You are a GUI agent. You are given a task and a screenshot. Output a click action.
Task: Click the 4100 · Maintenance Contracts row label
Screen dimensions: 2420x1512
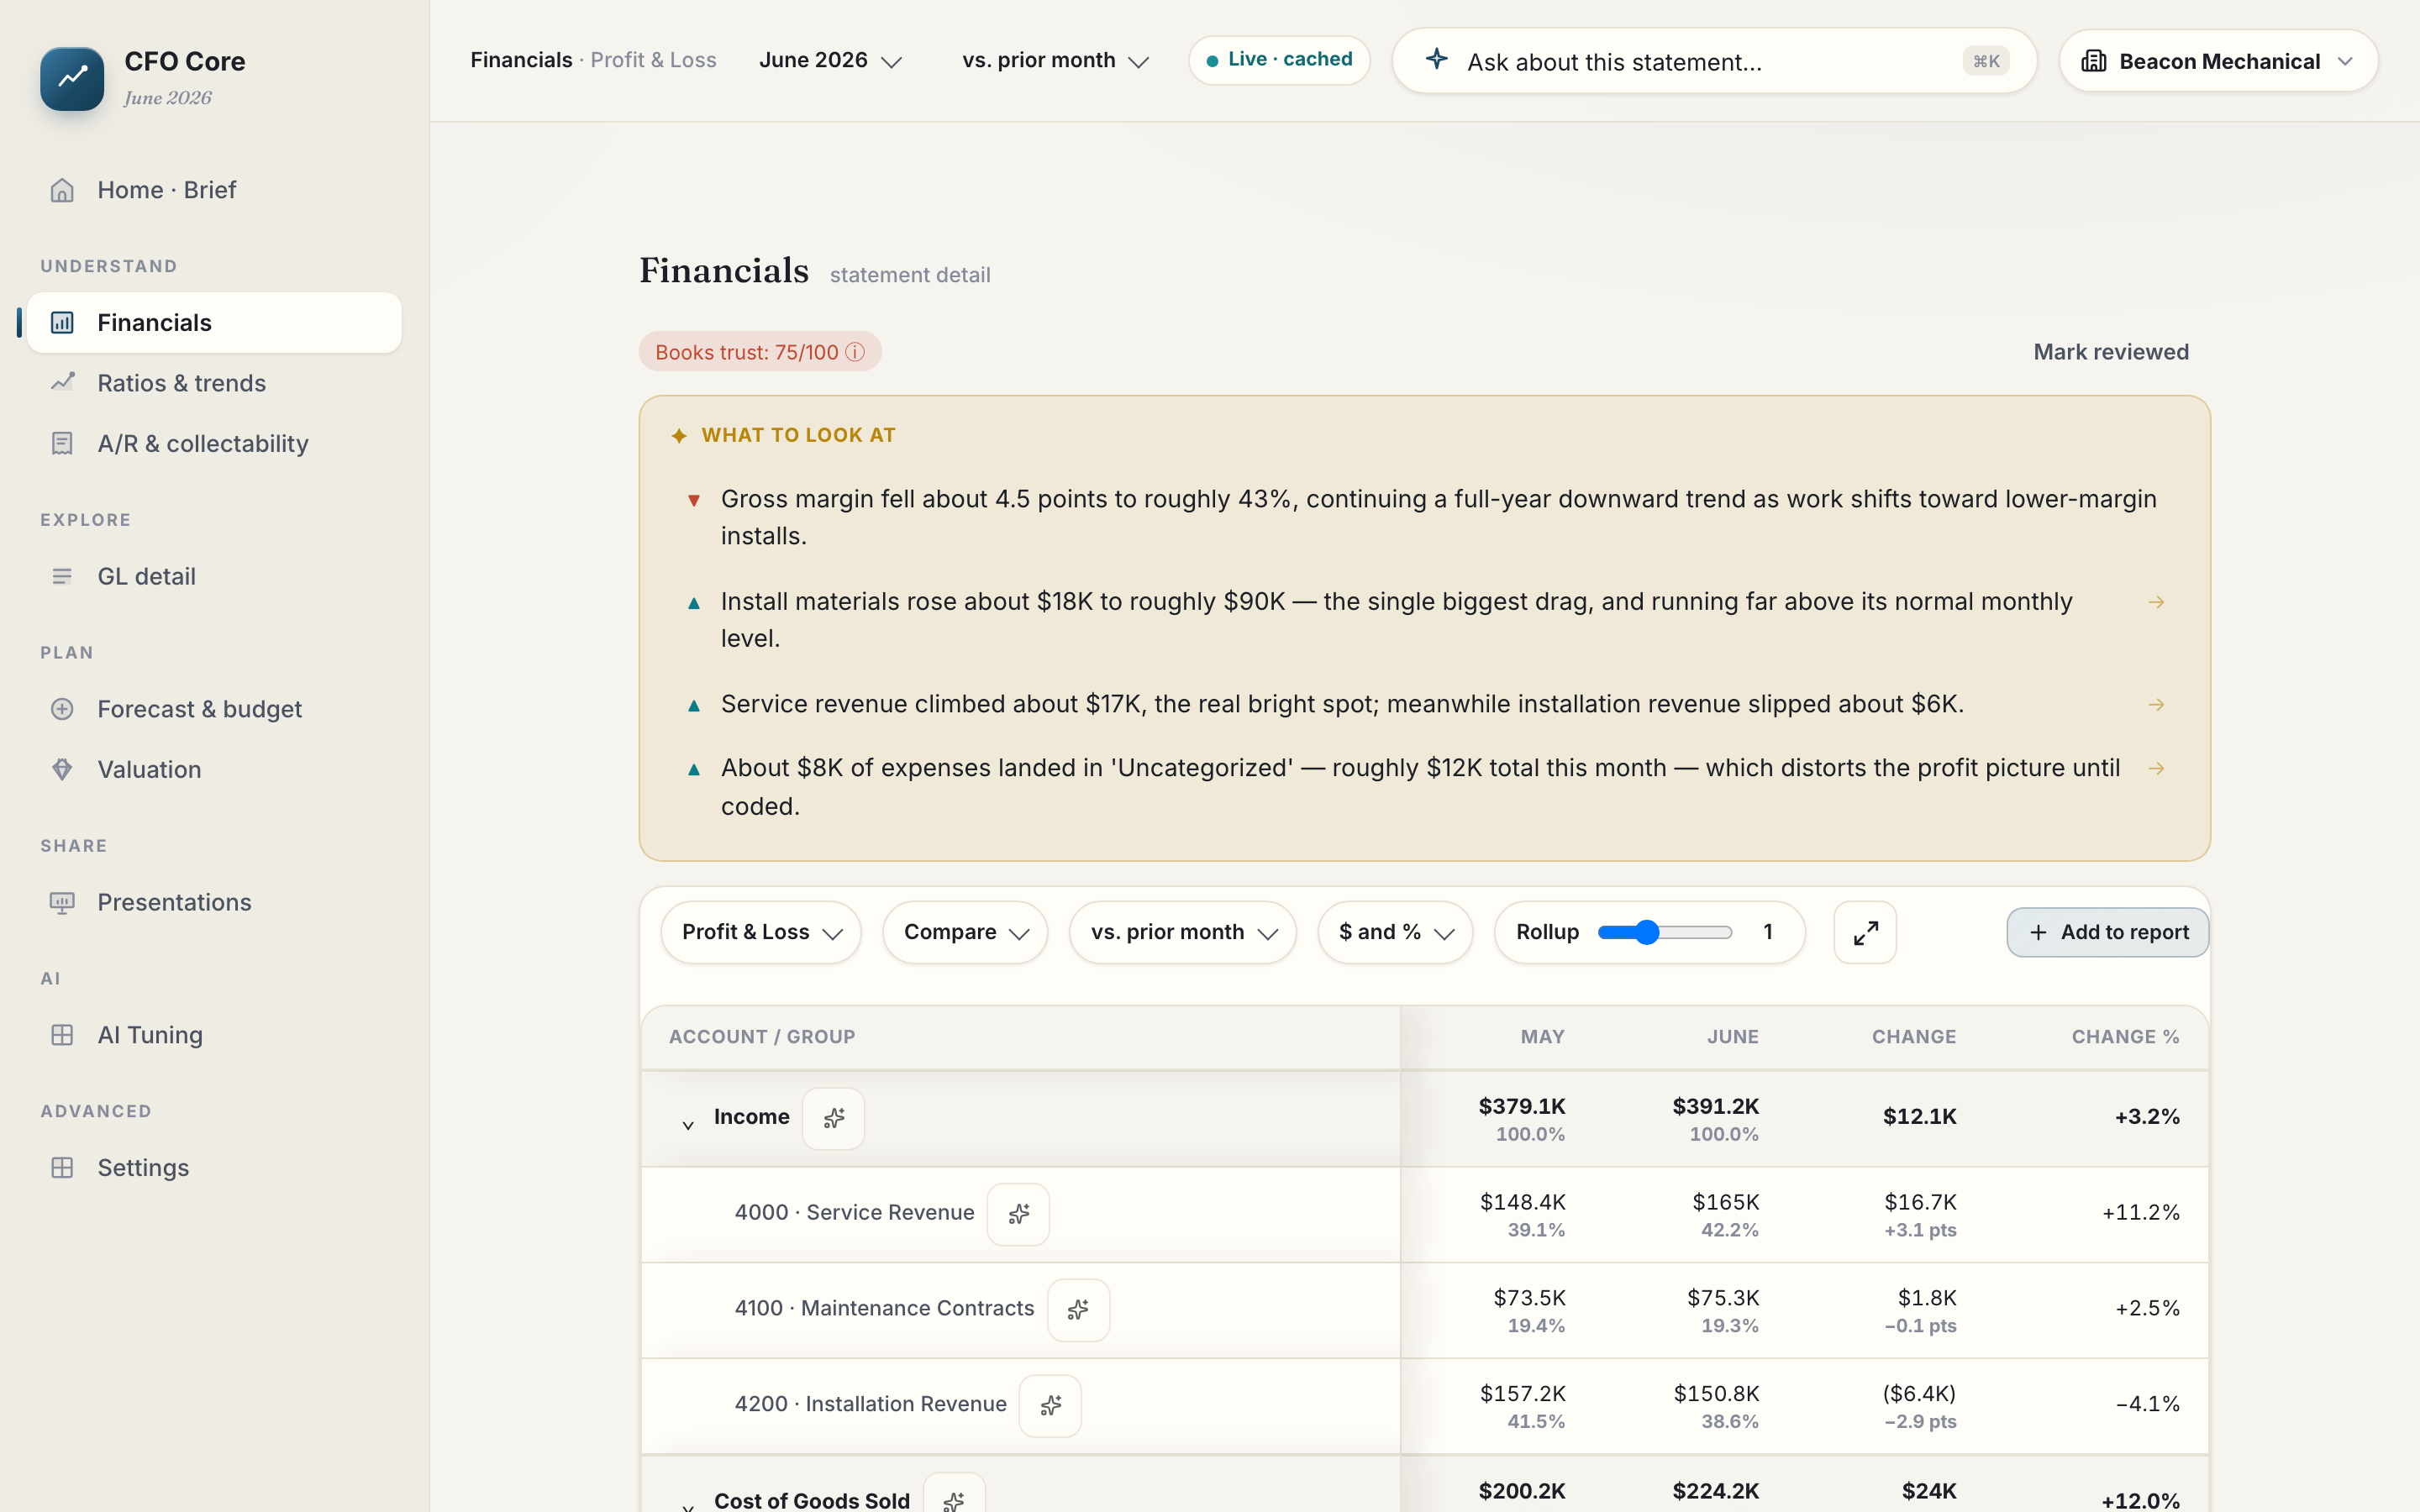[884, 1308]
